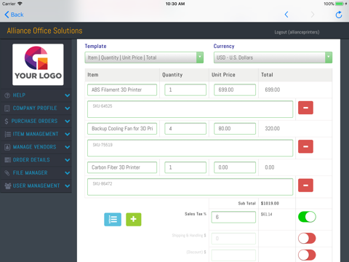Open COMPANY PROFILE sidebar menu
349x262 pixels.
pos(36,108)
